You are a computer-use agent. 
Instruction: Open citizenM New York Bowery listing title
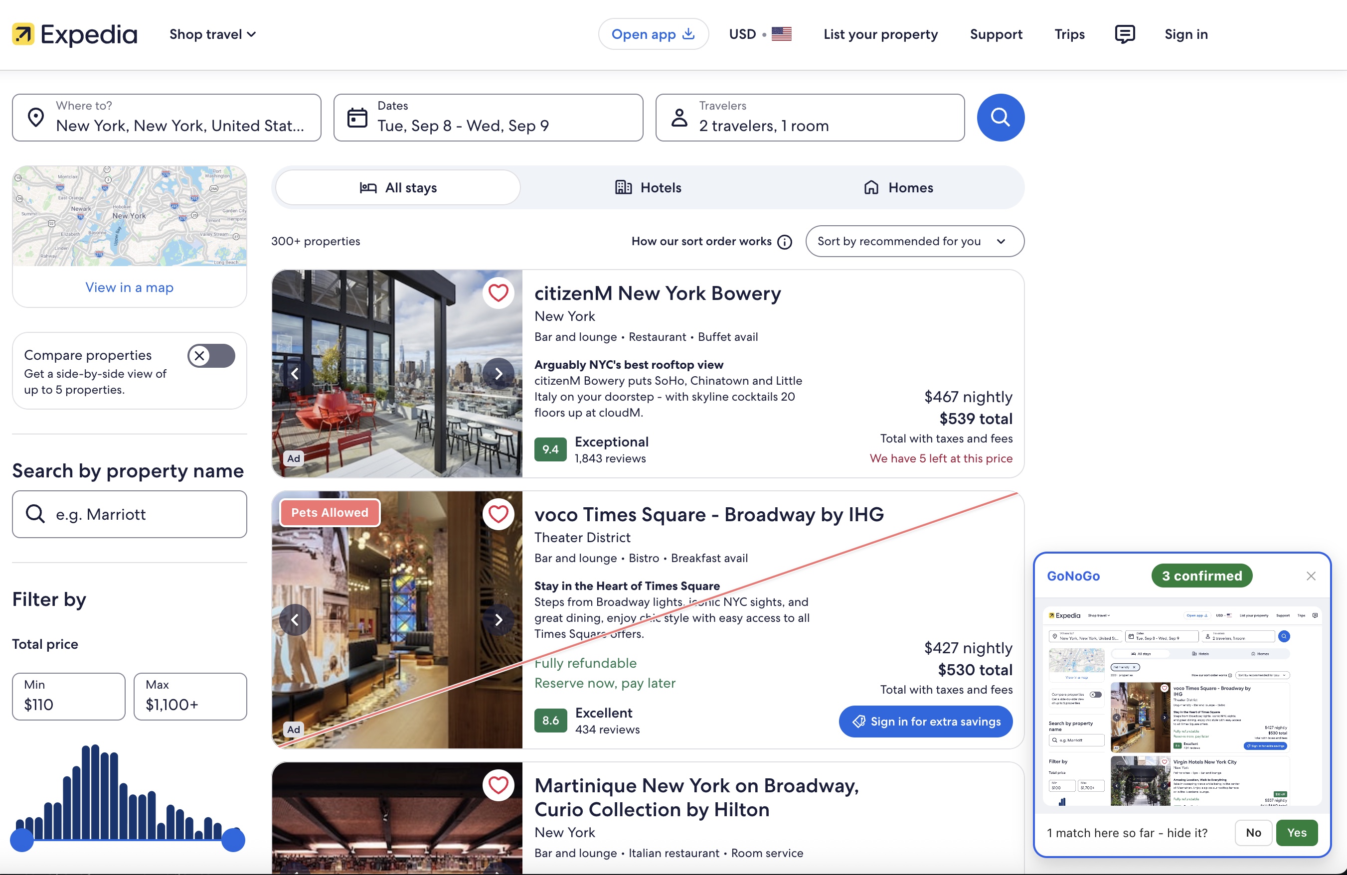pyautogui.click(x=657, y=293)
